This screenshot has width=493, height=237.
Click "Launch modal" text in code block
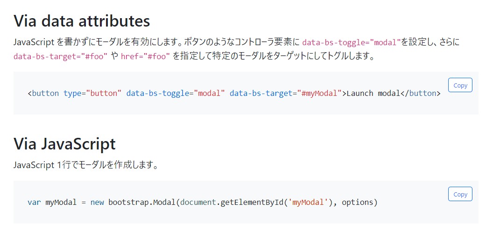373,93
